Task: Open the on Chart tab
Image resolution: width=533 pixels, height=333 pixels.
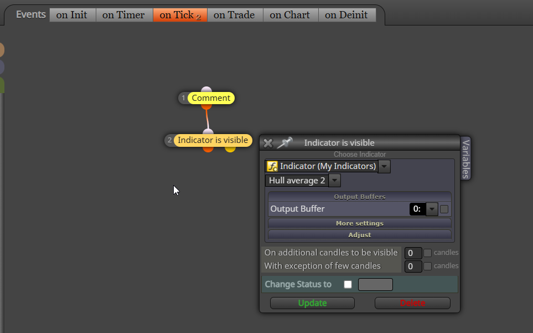Action: (291, 15)
